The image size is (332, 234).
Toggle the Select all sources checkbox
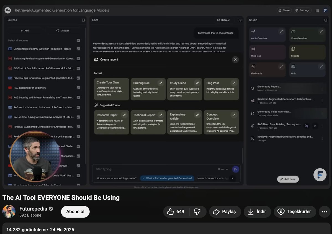(x=78, y=40)
